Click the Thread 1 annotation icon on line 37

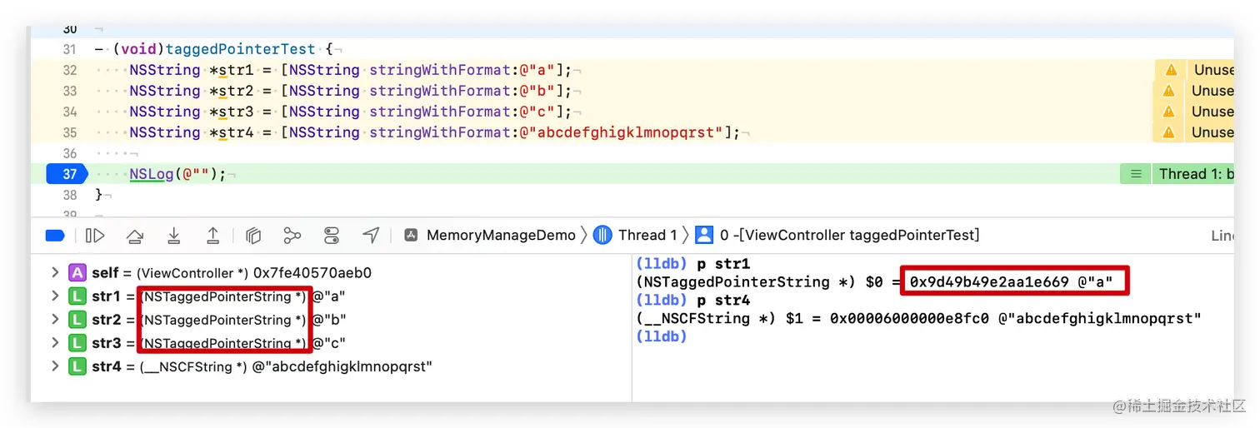tap(1135, 174)
